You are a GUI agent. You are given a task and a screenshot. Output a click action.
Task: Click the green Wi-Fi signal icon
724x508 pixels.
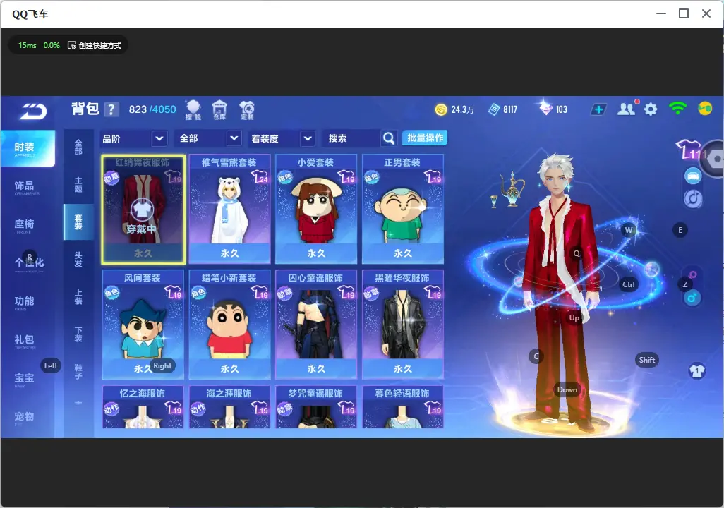[677, 109]
